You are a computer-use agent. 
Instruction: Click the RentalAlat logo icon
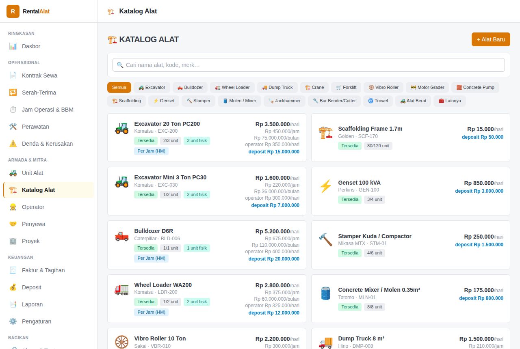13,11
